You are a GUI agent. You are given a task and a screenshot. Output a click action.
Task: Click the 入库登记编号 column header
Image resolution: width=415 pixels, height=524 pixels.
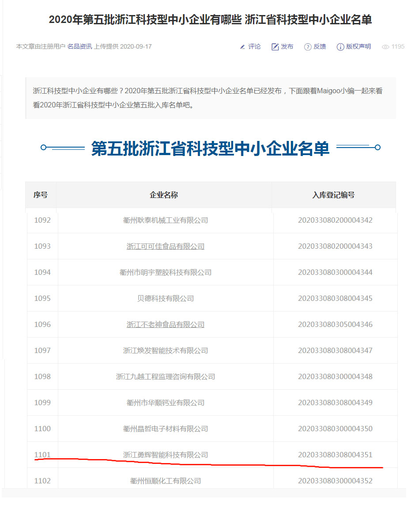point(333,195)
